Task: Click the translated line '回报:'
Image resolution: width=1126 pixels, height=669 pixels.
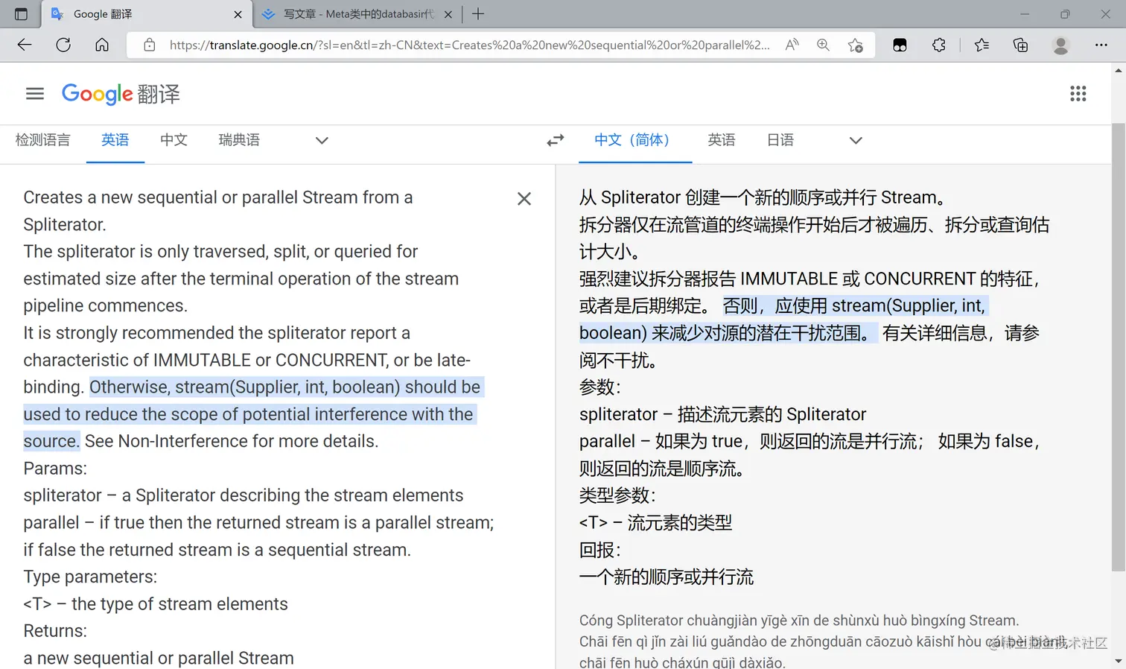Action: 600,550
